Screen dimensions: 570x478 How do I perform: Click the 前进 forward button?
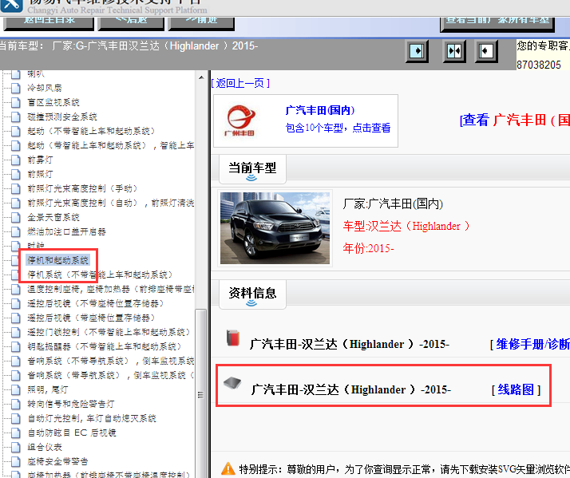201,22
